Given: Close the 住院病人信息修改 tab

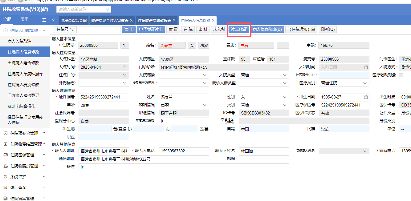Looking at the screenshot, I should pos(213,21).
